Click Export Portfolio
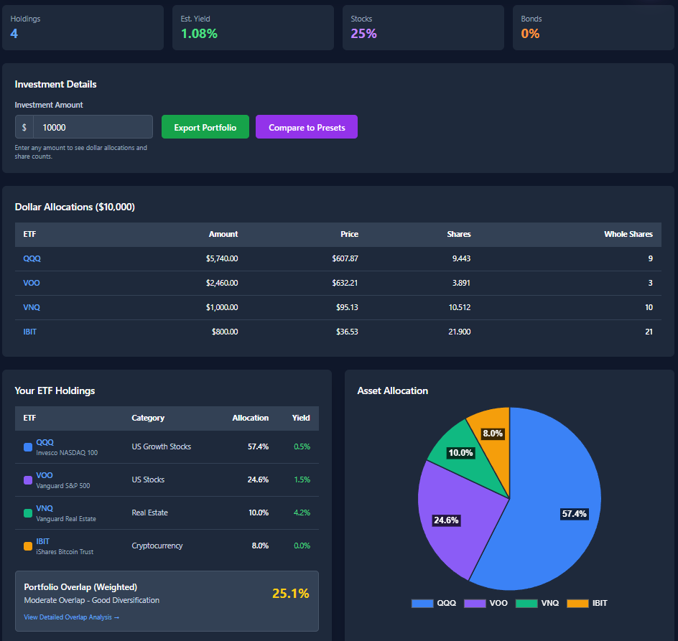This screenshot has width=678, height=641. pos(205,126)
